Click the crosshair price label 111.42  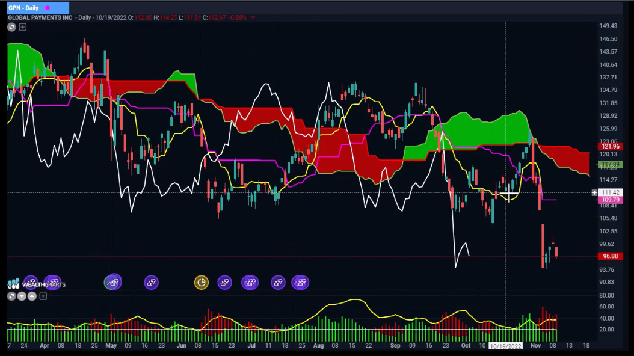(x=611, y=192)
